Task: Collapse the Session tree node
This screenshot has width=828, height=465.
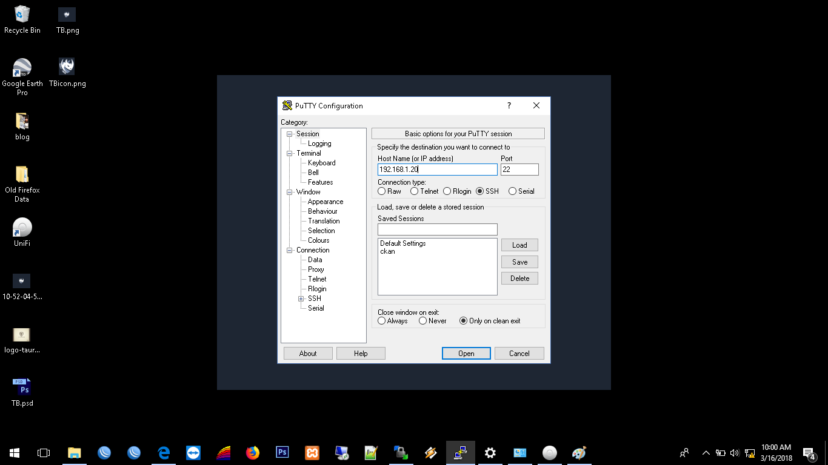Action: (x=290, y=134)
